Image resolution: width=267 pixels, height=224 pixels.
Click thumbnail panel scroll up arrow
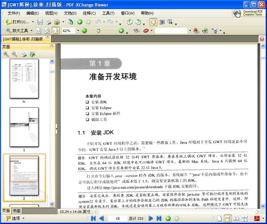(52, 61)
